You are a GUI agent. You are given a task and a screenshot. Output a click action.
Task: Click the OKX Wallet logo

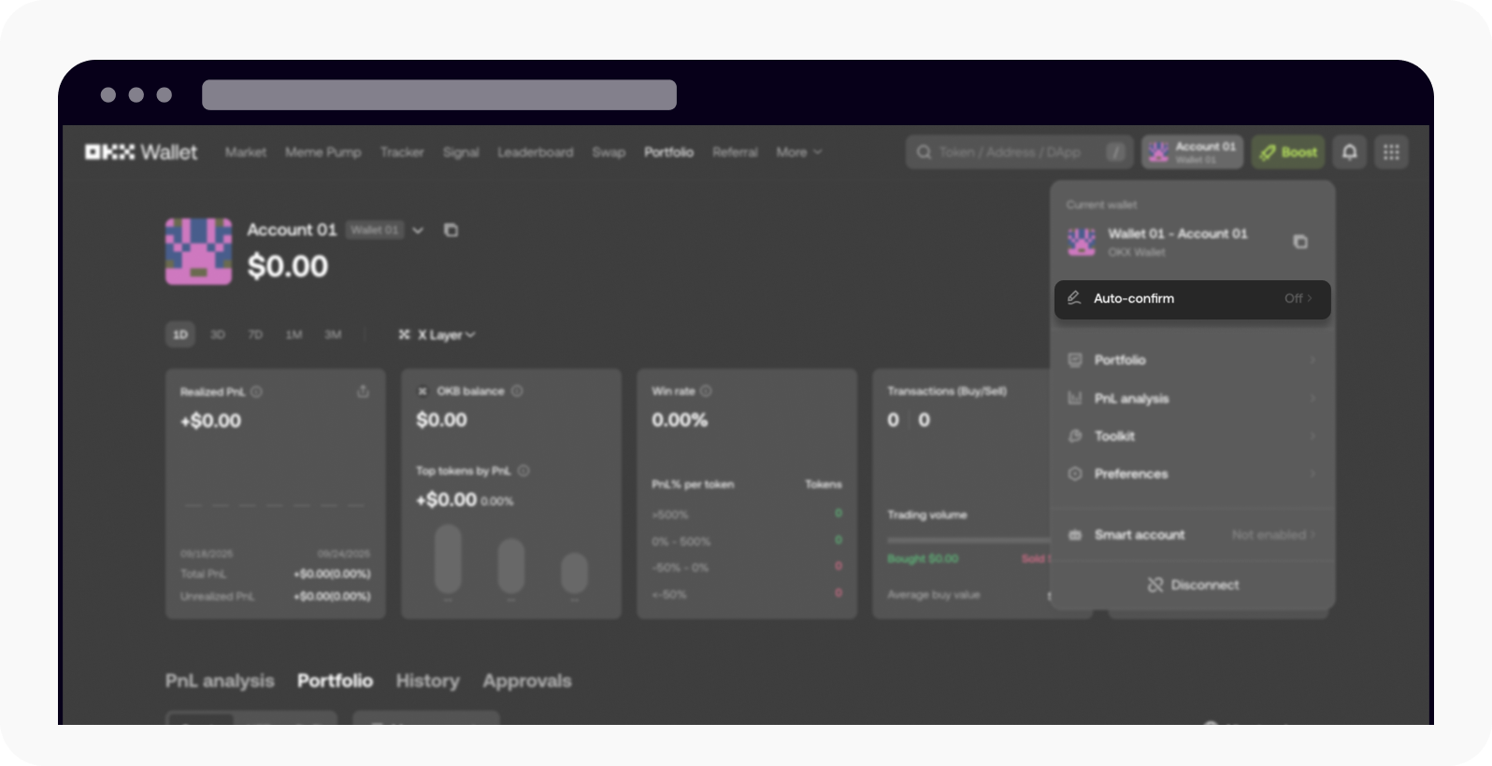141,152
